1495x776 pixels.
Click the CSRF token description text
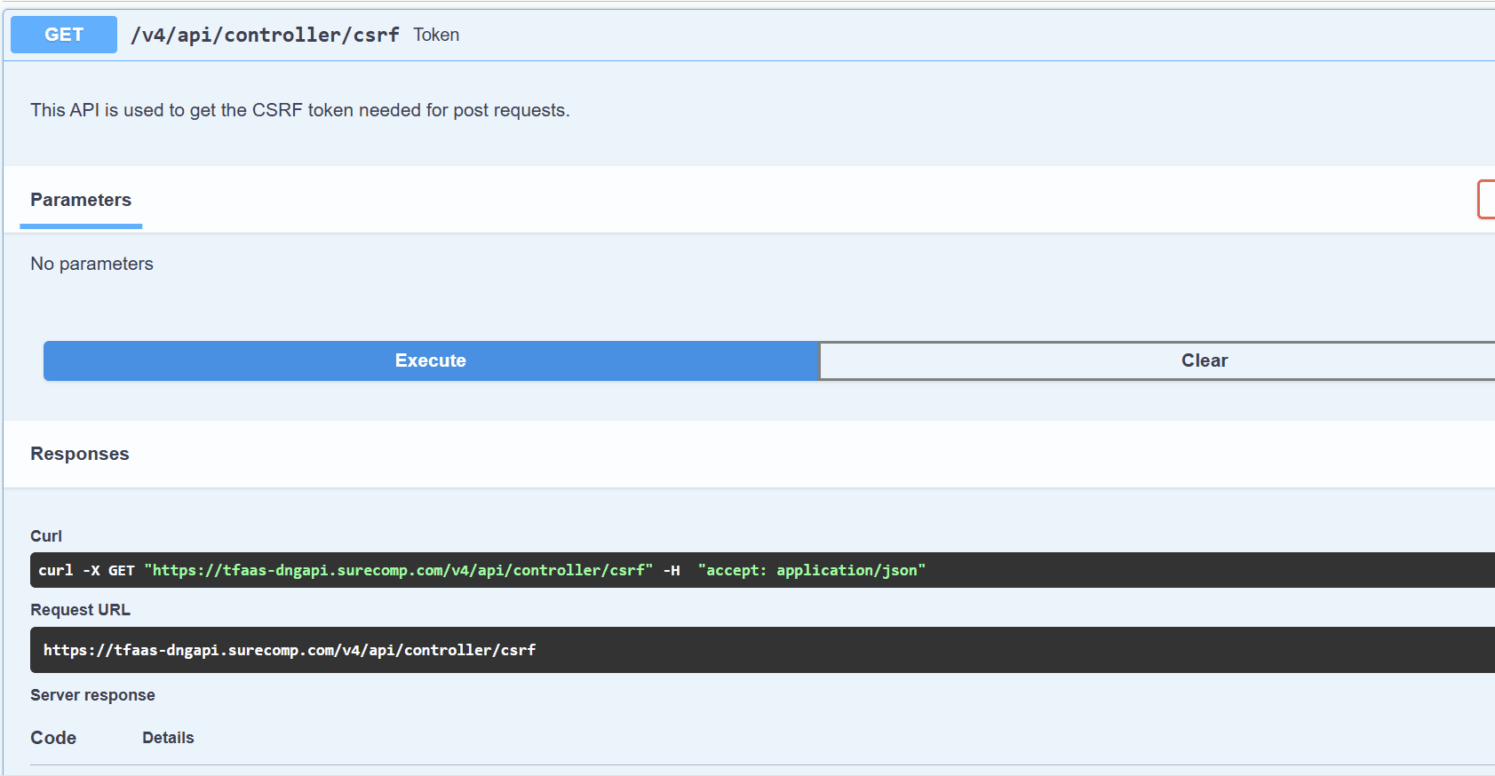[x=300, y=110]
